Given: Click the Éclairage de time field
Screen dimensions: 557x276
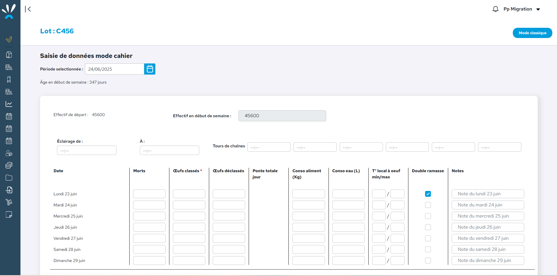Looking at the screenshot, I should 87,151.
